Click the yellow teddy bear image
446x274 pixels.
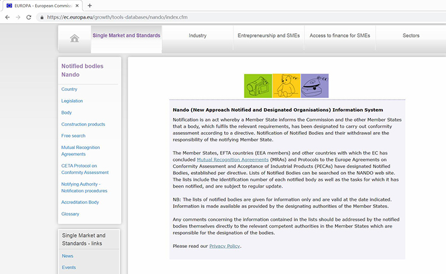coord(287,86)
